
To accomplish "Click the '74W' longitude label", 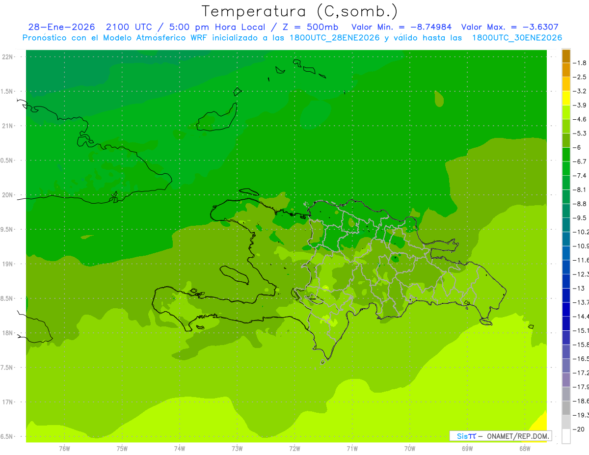I will coord(180,448).
